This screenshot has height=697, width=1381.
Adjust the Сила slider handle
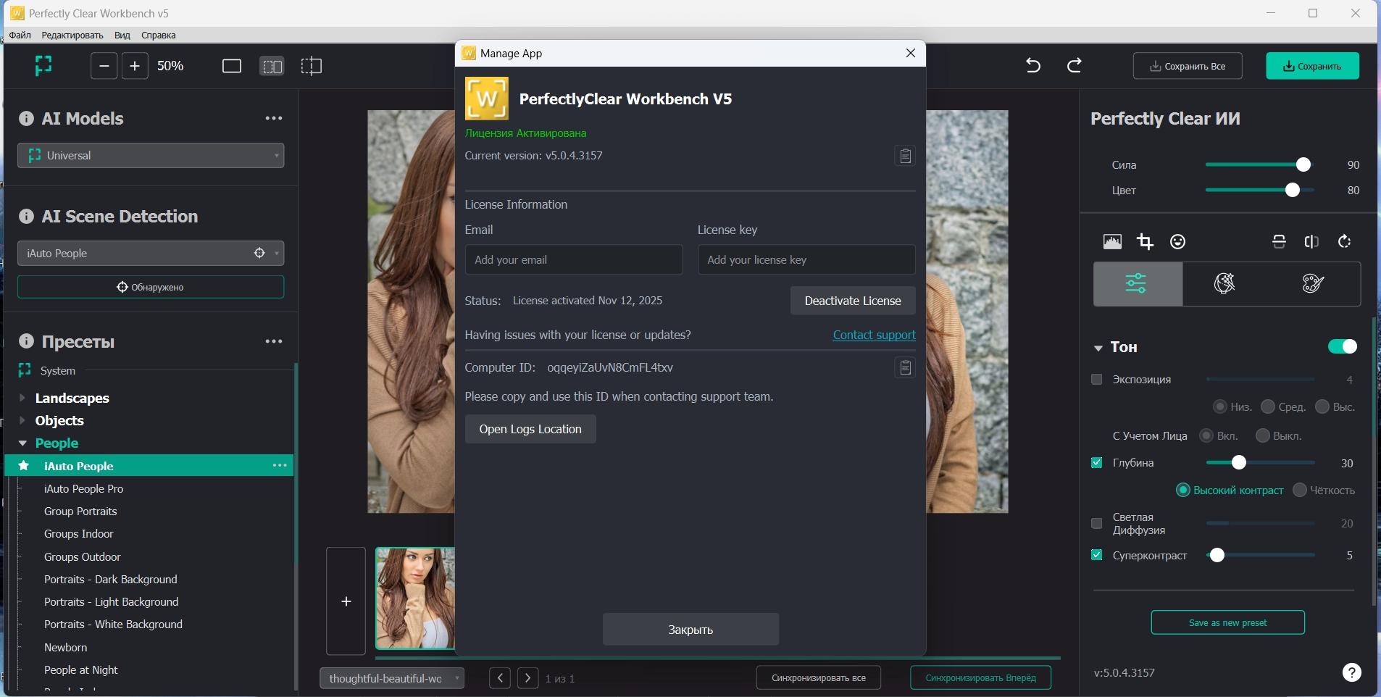click(x=1303, y=164)
